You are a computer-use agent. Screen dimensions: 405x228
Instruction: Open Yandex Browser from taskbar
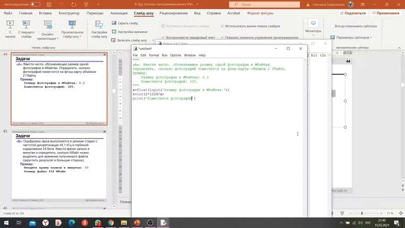click(x=46, y=222)
